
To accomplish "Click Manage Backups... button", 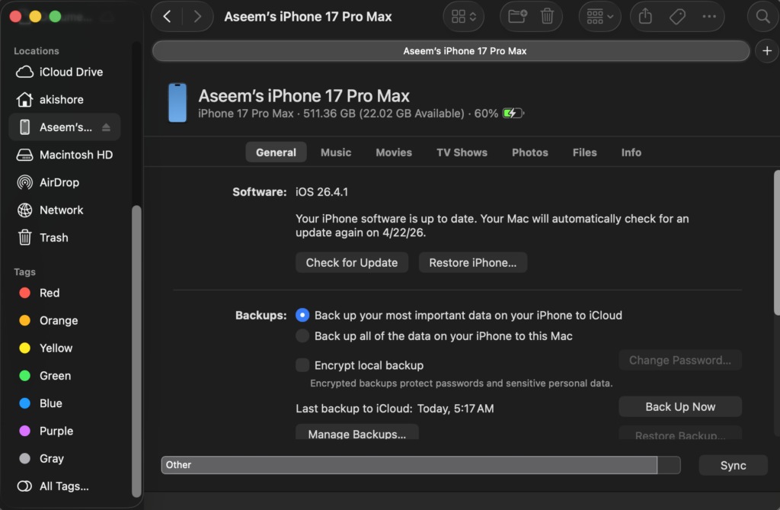I will pyautogui.click(x=357, y=432).
